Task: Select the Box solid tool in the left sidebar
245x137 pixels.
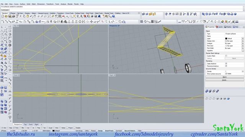Action: click(x=2, y=49)
